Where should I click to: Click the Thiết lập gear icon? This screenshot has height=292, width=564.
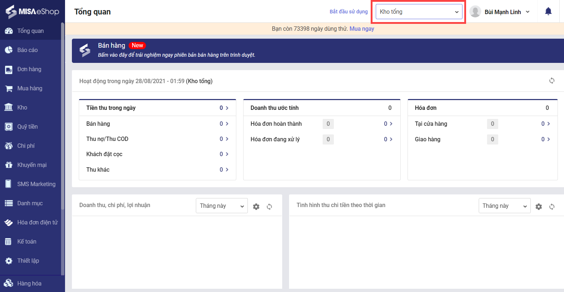click(x=9, y=261)
